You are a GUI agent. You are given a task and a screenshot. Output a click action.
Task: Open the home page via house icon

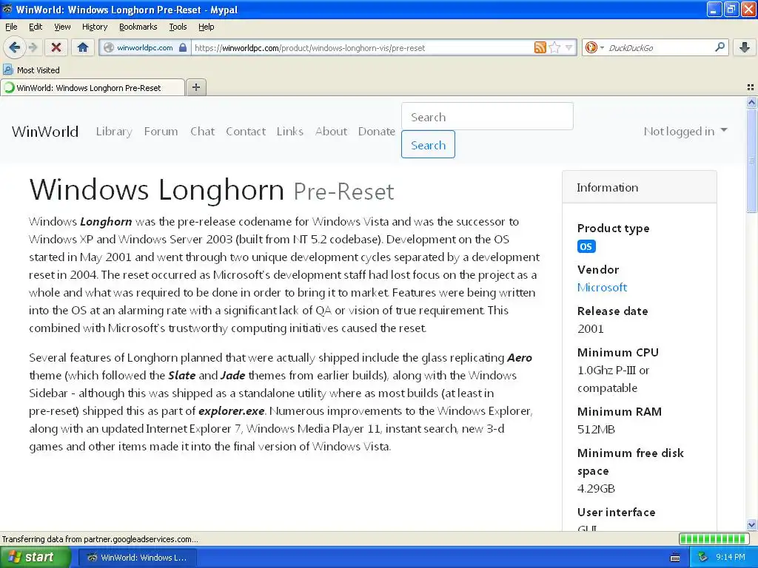pos(83,47)
